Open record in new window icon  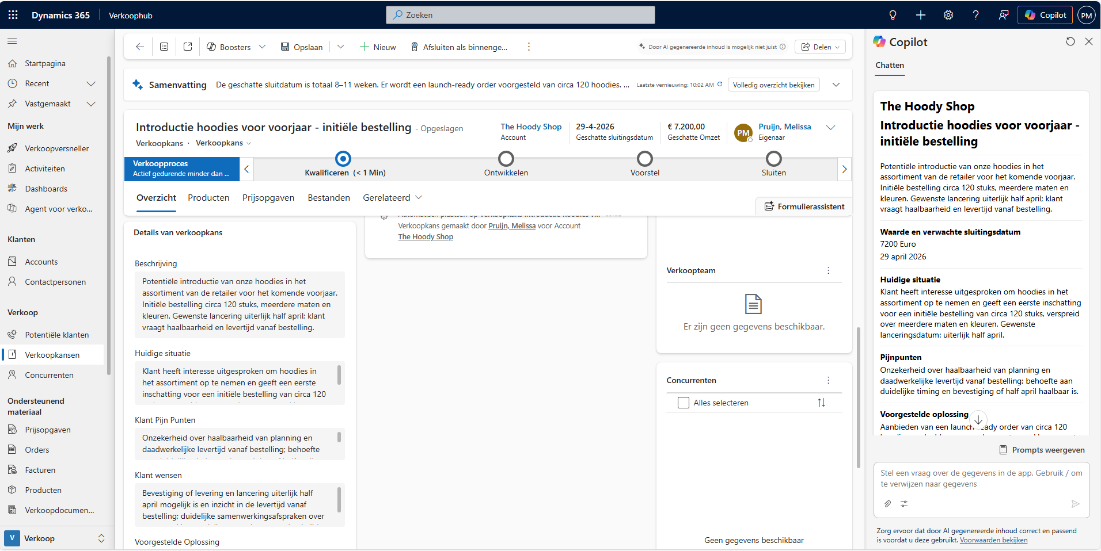tap(188, 47)
